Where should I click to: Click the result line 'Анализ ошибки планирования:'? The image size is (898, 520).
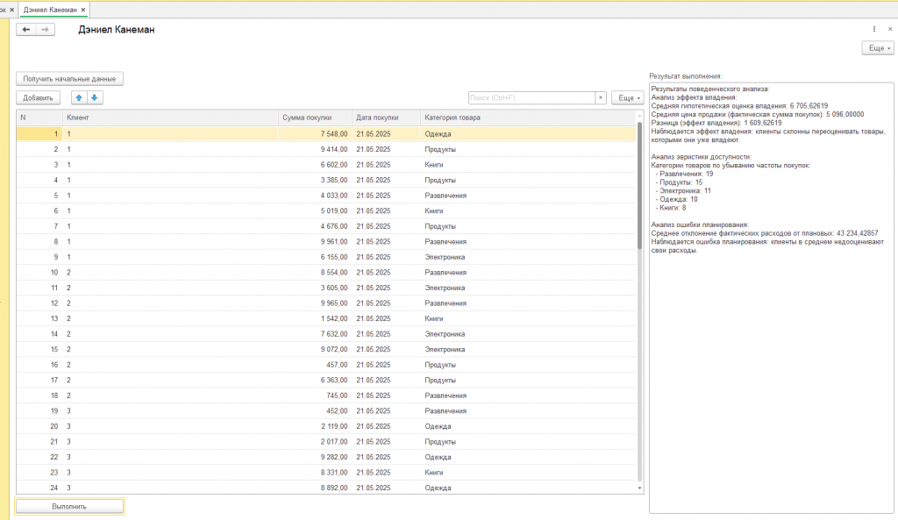coord(700,225)
